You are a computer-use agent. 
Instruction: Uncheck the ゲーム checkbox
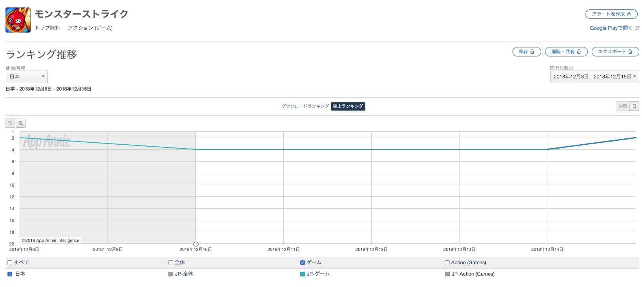(303, 263)
